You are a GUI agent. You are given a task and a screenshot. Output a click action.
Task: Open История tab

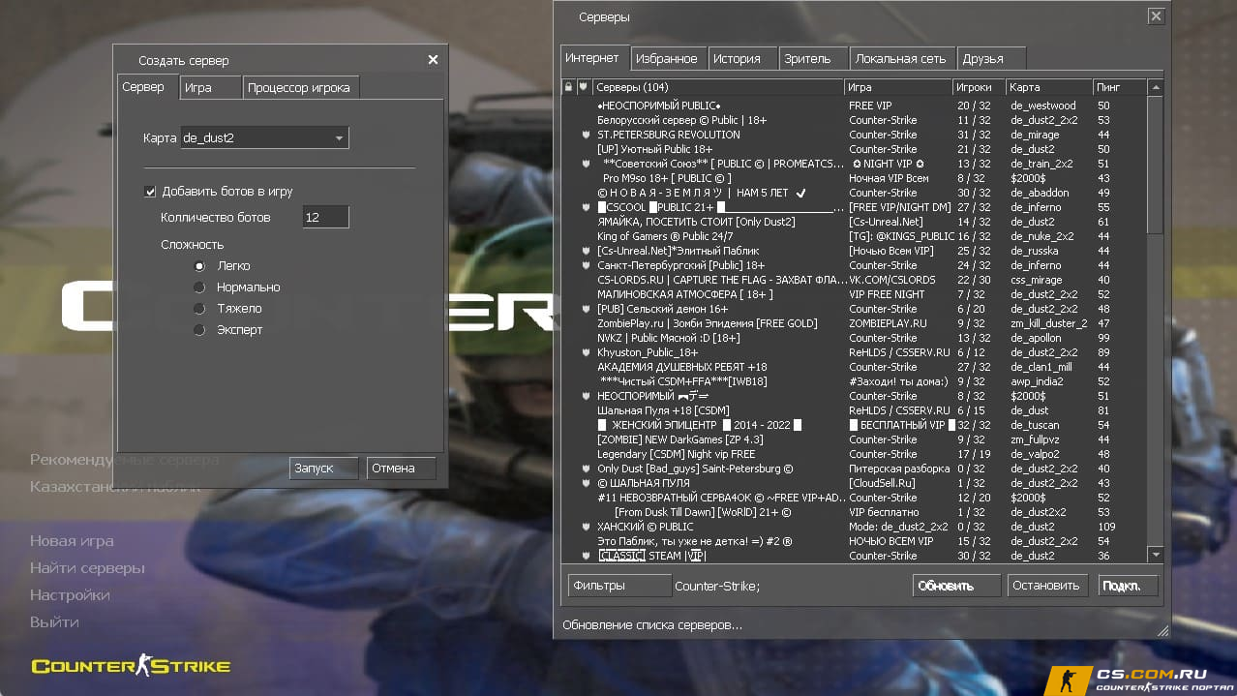pos(740,58)
